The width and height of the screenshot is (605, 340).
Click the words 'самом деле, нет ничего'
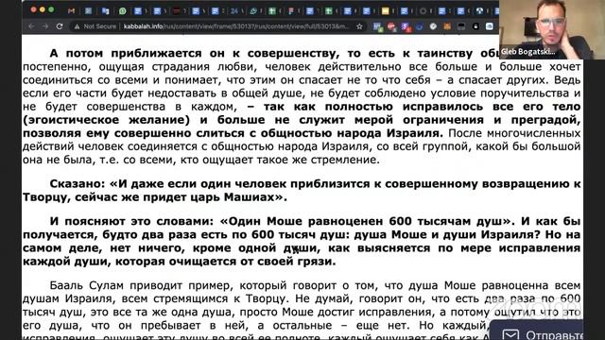pos(103,247)
